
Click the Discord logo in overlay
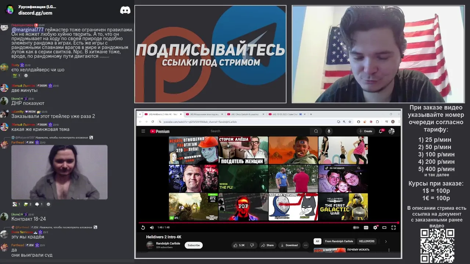125,10
